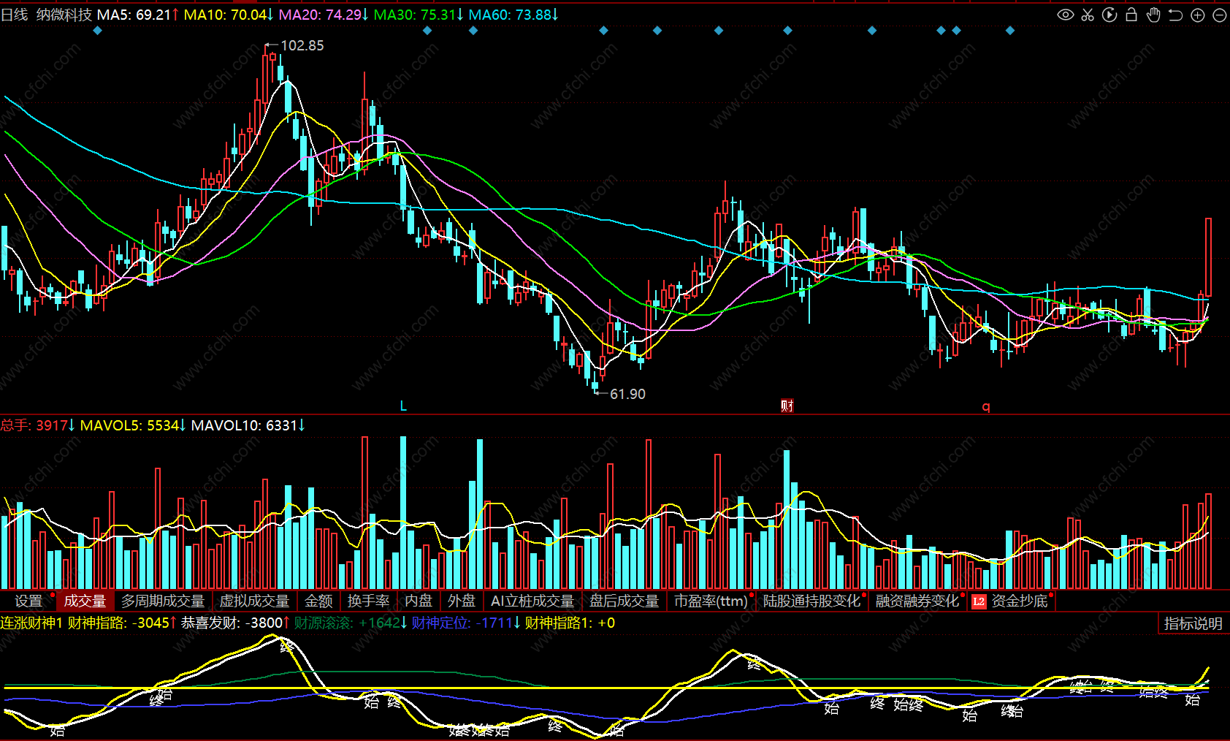Open the 指标说明 indicator description button
The width and height of the screenshot is (1230, 741).
tap(1193, 623)
